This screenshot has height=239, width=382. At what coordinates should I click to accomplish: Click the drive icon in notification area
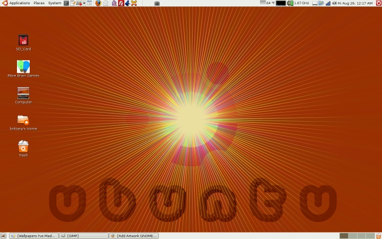[315, 3]
